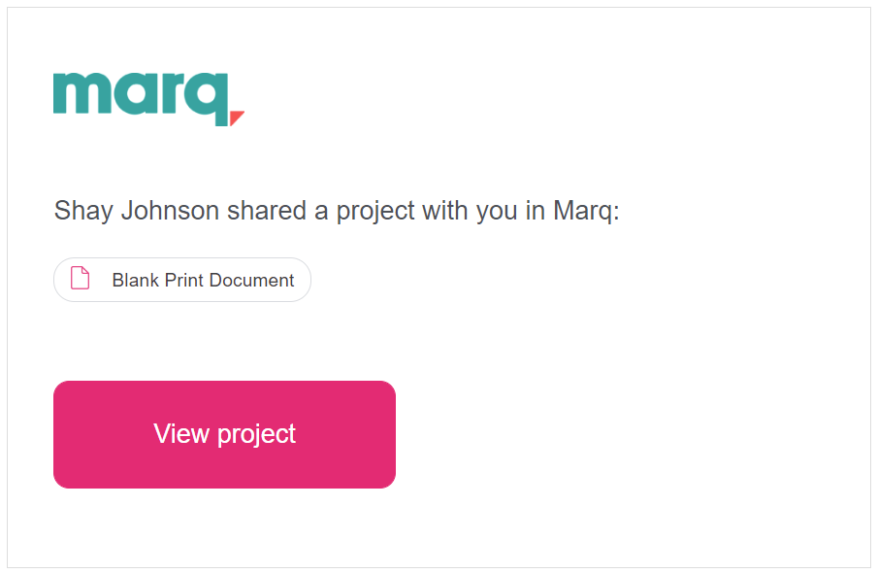Click the word Print in the chip
The width and height of the screenshot is (878, 574).
(184, 280)
